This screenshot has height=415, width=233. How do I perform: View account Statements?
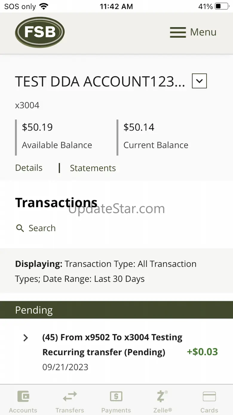pyautogui.click(x=93, y=168)
